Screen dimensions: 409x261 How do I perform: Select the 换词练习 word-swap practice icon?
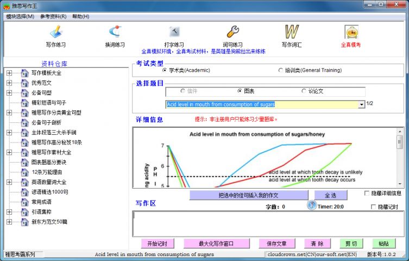(115, 32)
